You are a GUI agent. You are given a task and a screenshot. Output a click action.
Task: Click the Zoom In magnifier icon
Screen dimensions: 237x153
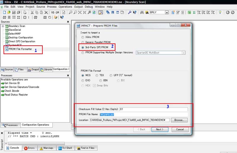[71, 12]
